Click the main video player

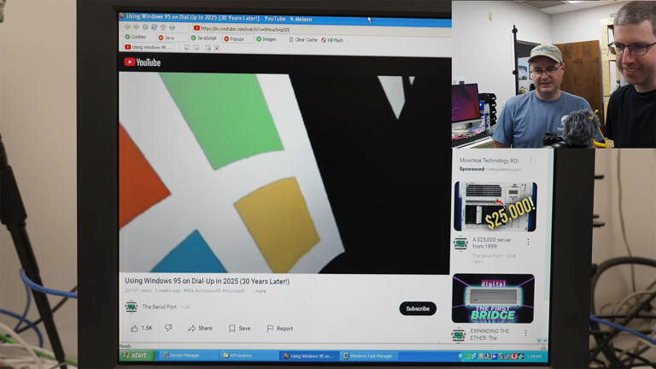point(284,173)
